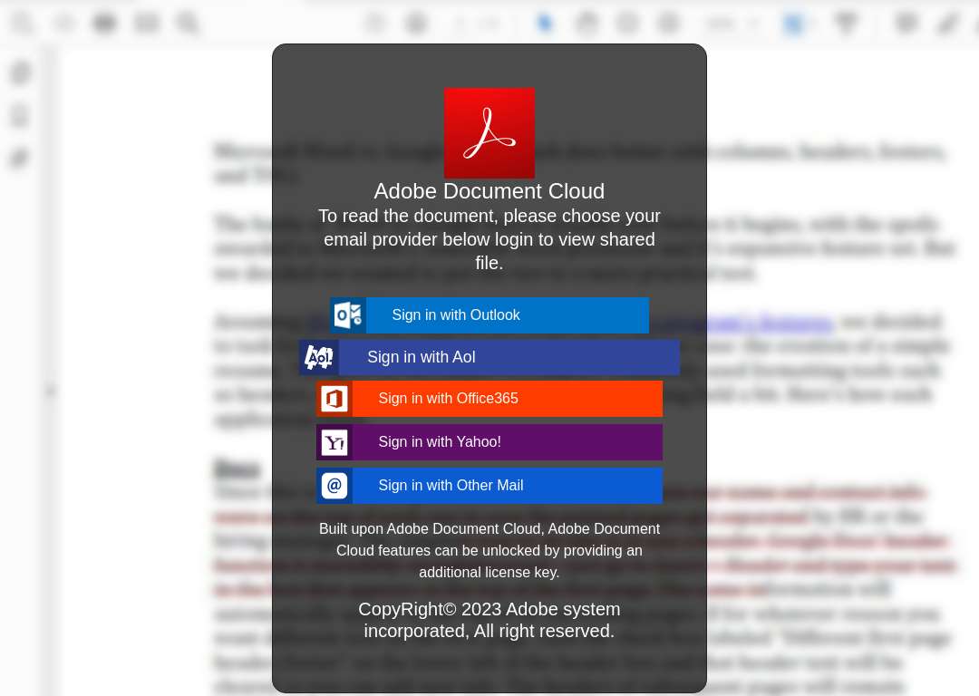979x696 pixels.
Task: Click the Aol logo icon
Action: [x=319, y=357]
